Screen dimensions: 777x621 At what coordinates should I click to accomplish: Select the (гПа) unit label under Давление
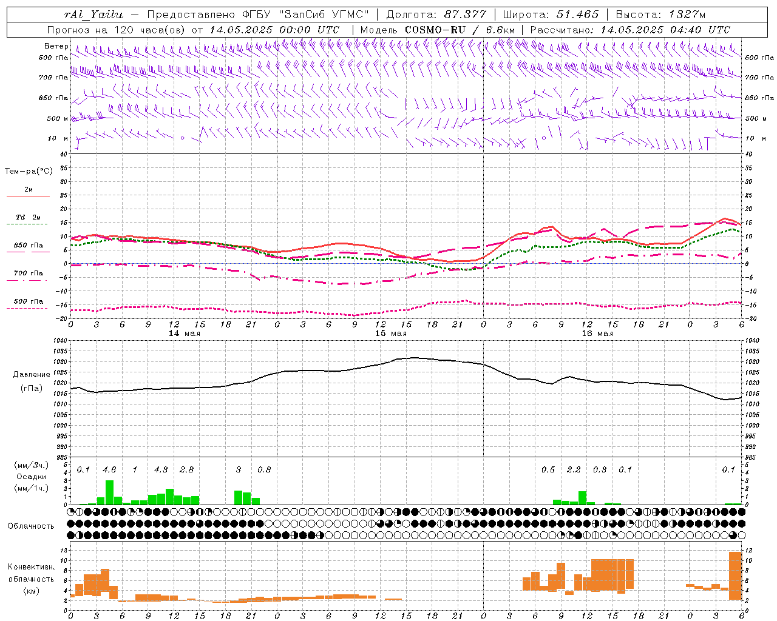pyautogui.click(x=32, y=389)
